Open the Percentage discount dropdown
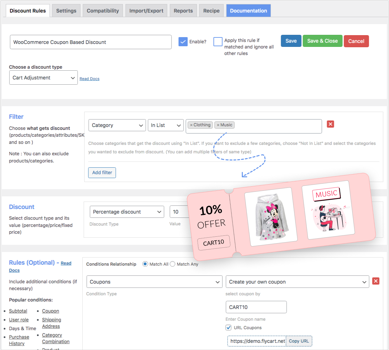The width and height of the screenshot is (389, 350). [x=127, y=212]
